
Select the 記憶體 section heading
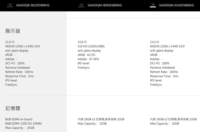(x=13, y=108)
